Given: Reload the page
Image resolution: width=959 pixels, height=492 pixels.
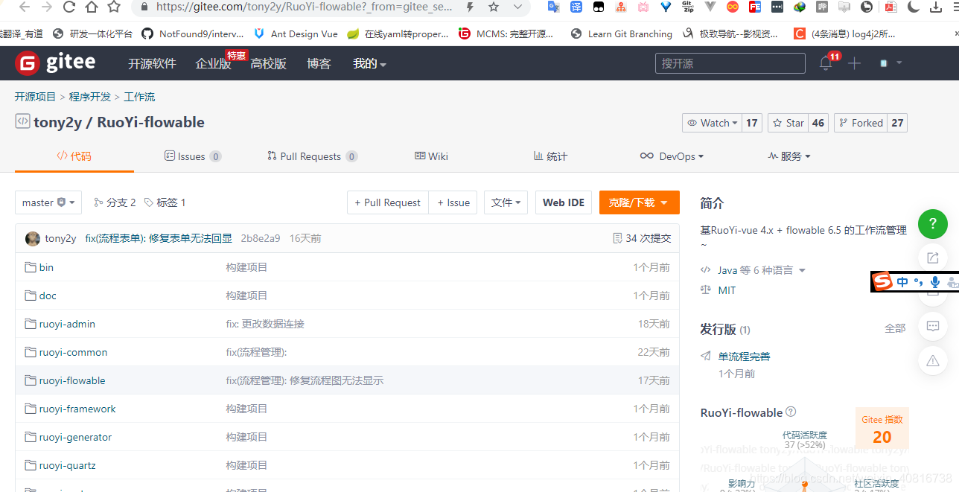Looking at the screenshot, I should tap(69, 7).
